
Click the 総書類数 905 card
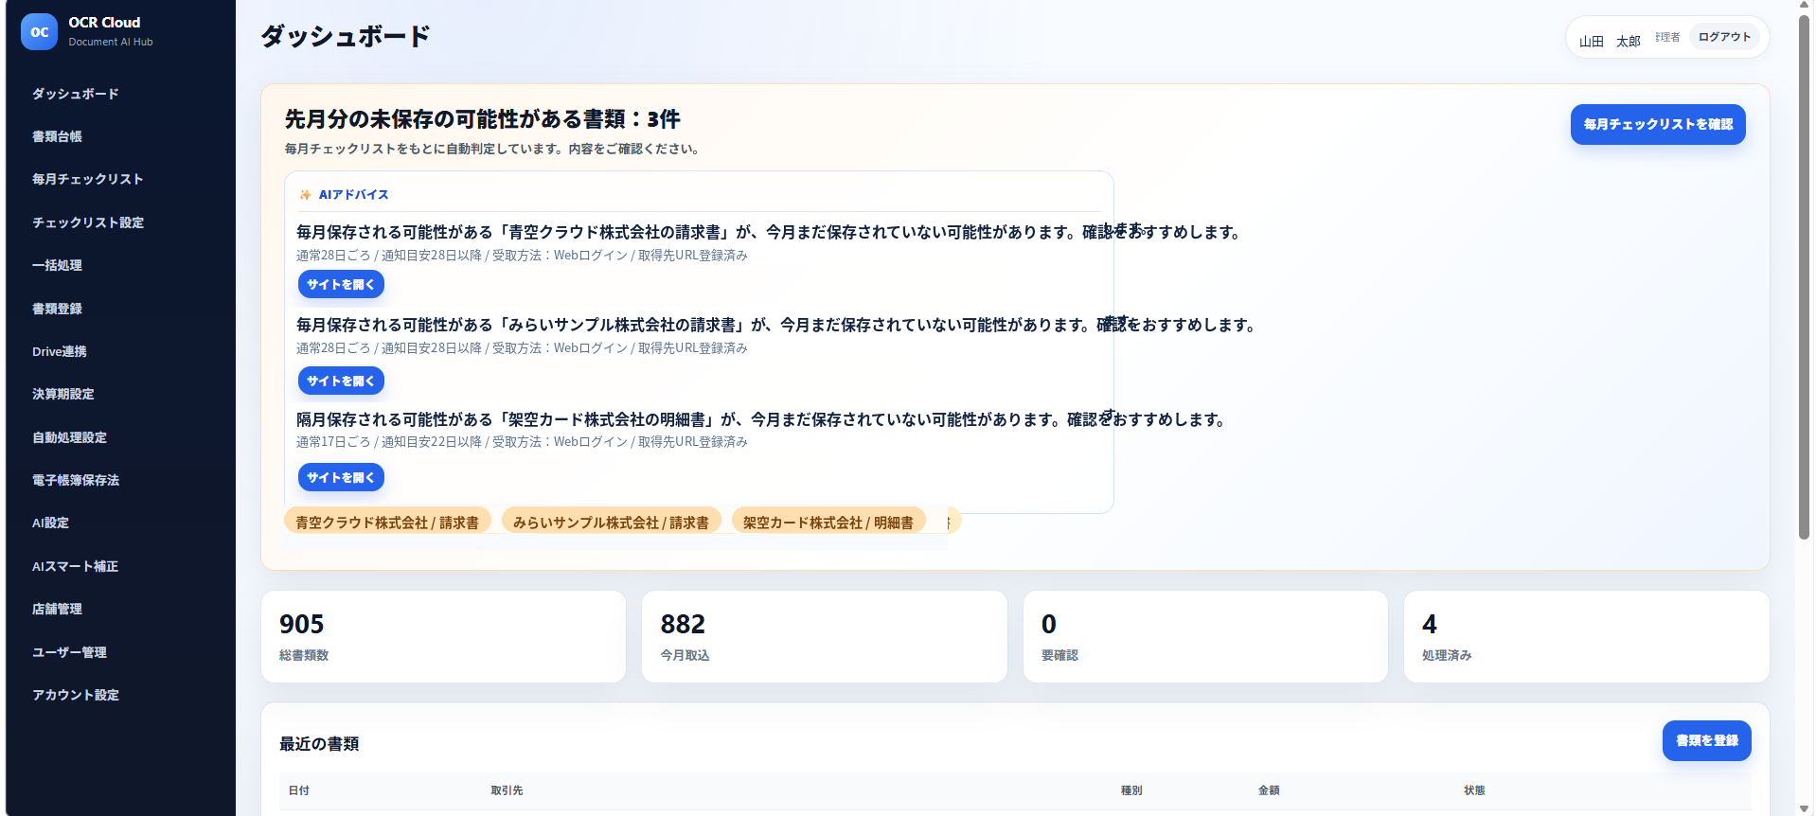point(443,637)
